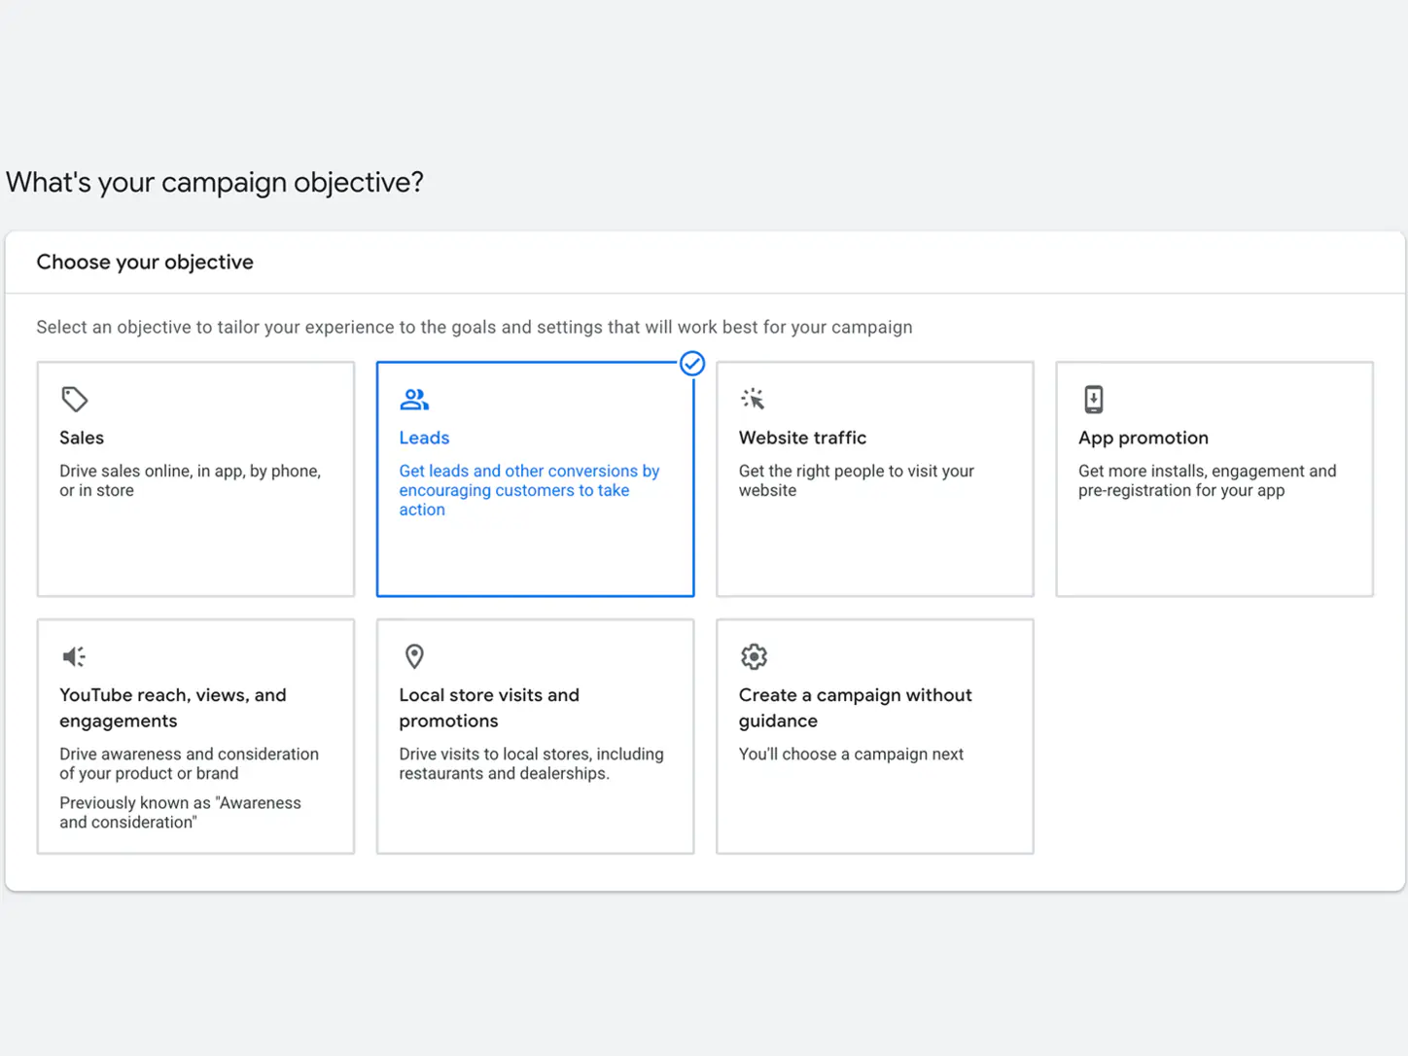Click the App promotion phone icon
Image resolution: width=1408 pixels, height=1056 pixels.
[1094, 399]
